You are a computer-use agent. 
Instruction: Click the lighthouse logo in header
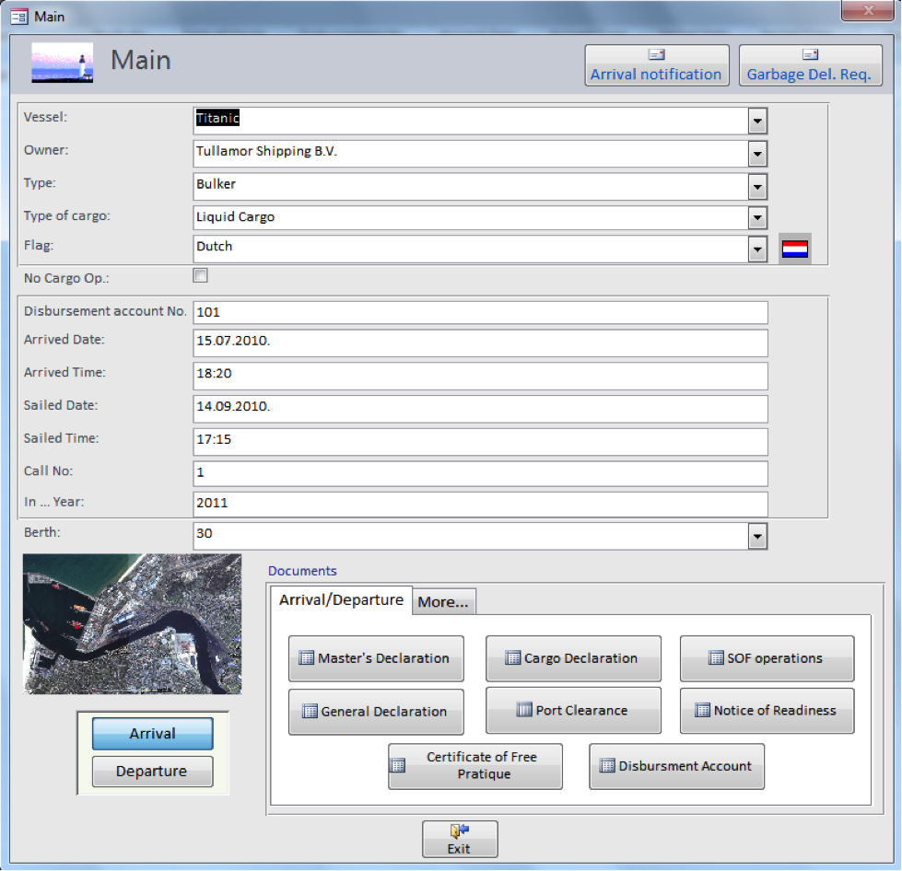63,63
